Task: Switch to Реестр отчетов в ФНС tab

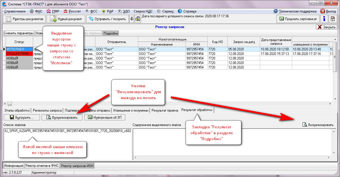Action: (42, 166)
